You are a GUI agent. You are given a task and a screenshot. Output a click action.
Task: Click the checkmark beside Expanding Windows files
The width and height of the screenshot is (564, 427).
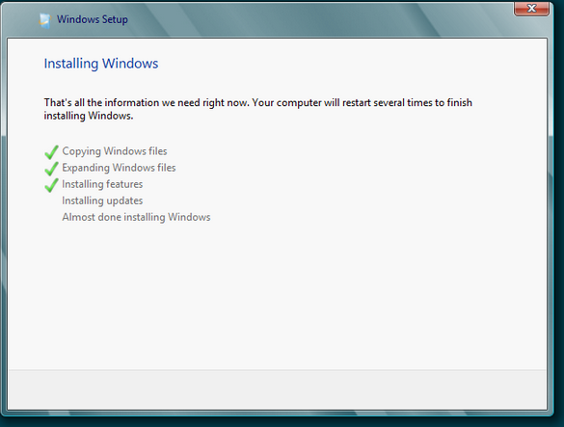pyautogui.click(x=51, y=169)
